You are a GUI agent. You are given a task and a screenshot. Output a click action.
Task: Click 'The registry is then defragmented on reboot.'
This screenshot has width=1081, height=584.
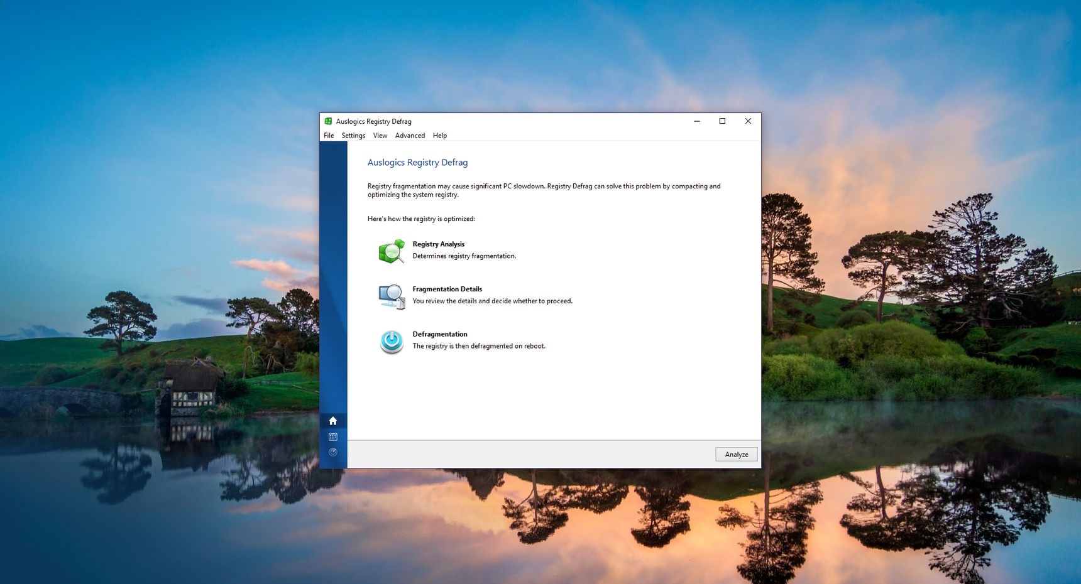point(479,346)
